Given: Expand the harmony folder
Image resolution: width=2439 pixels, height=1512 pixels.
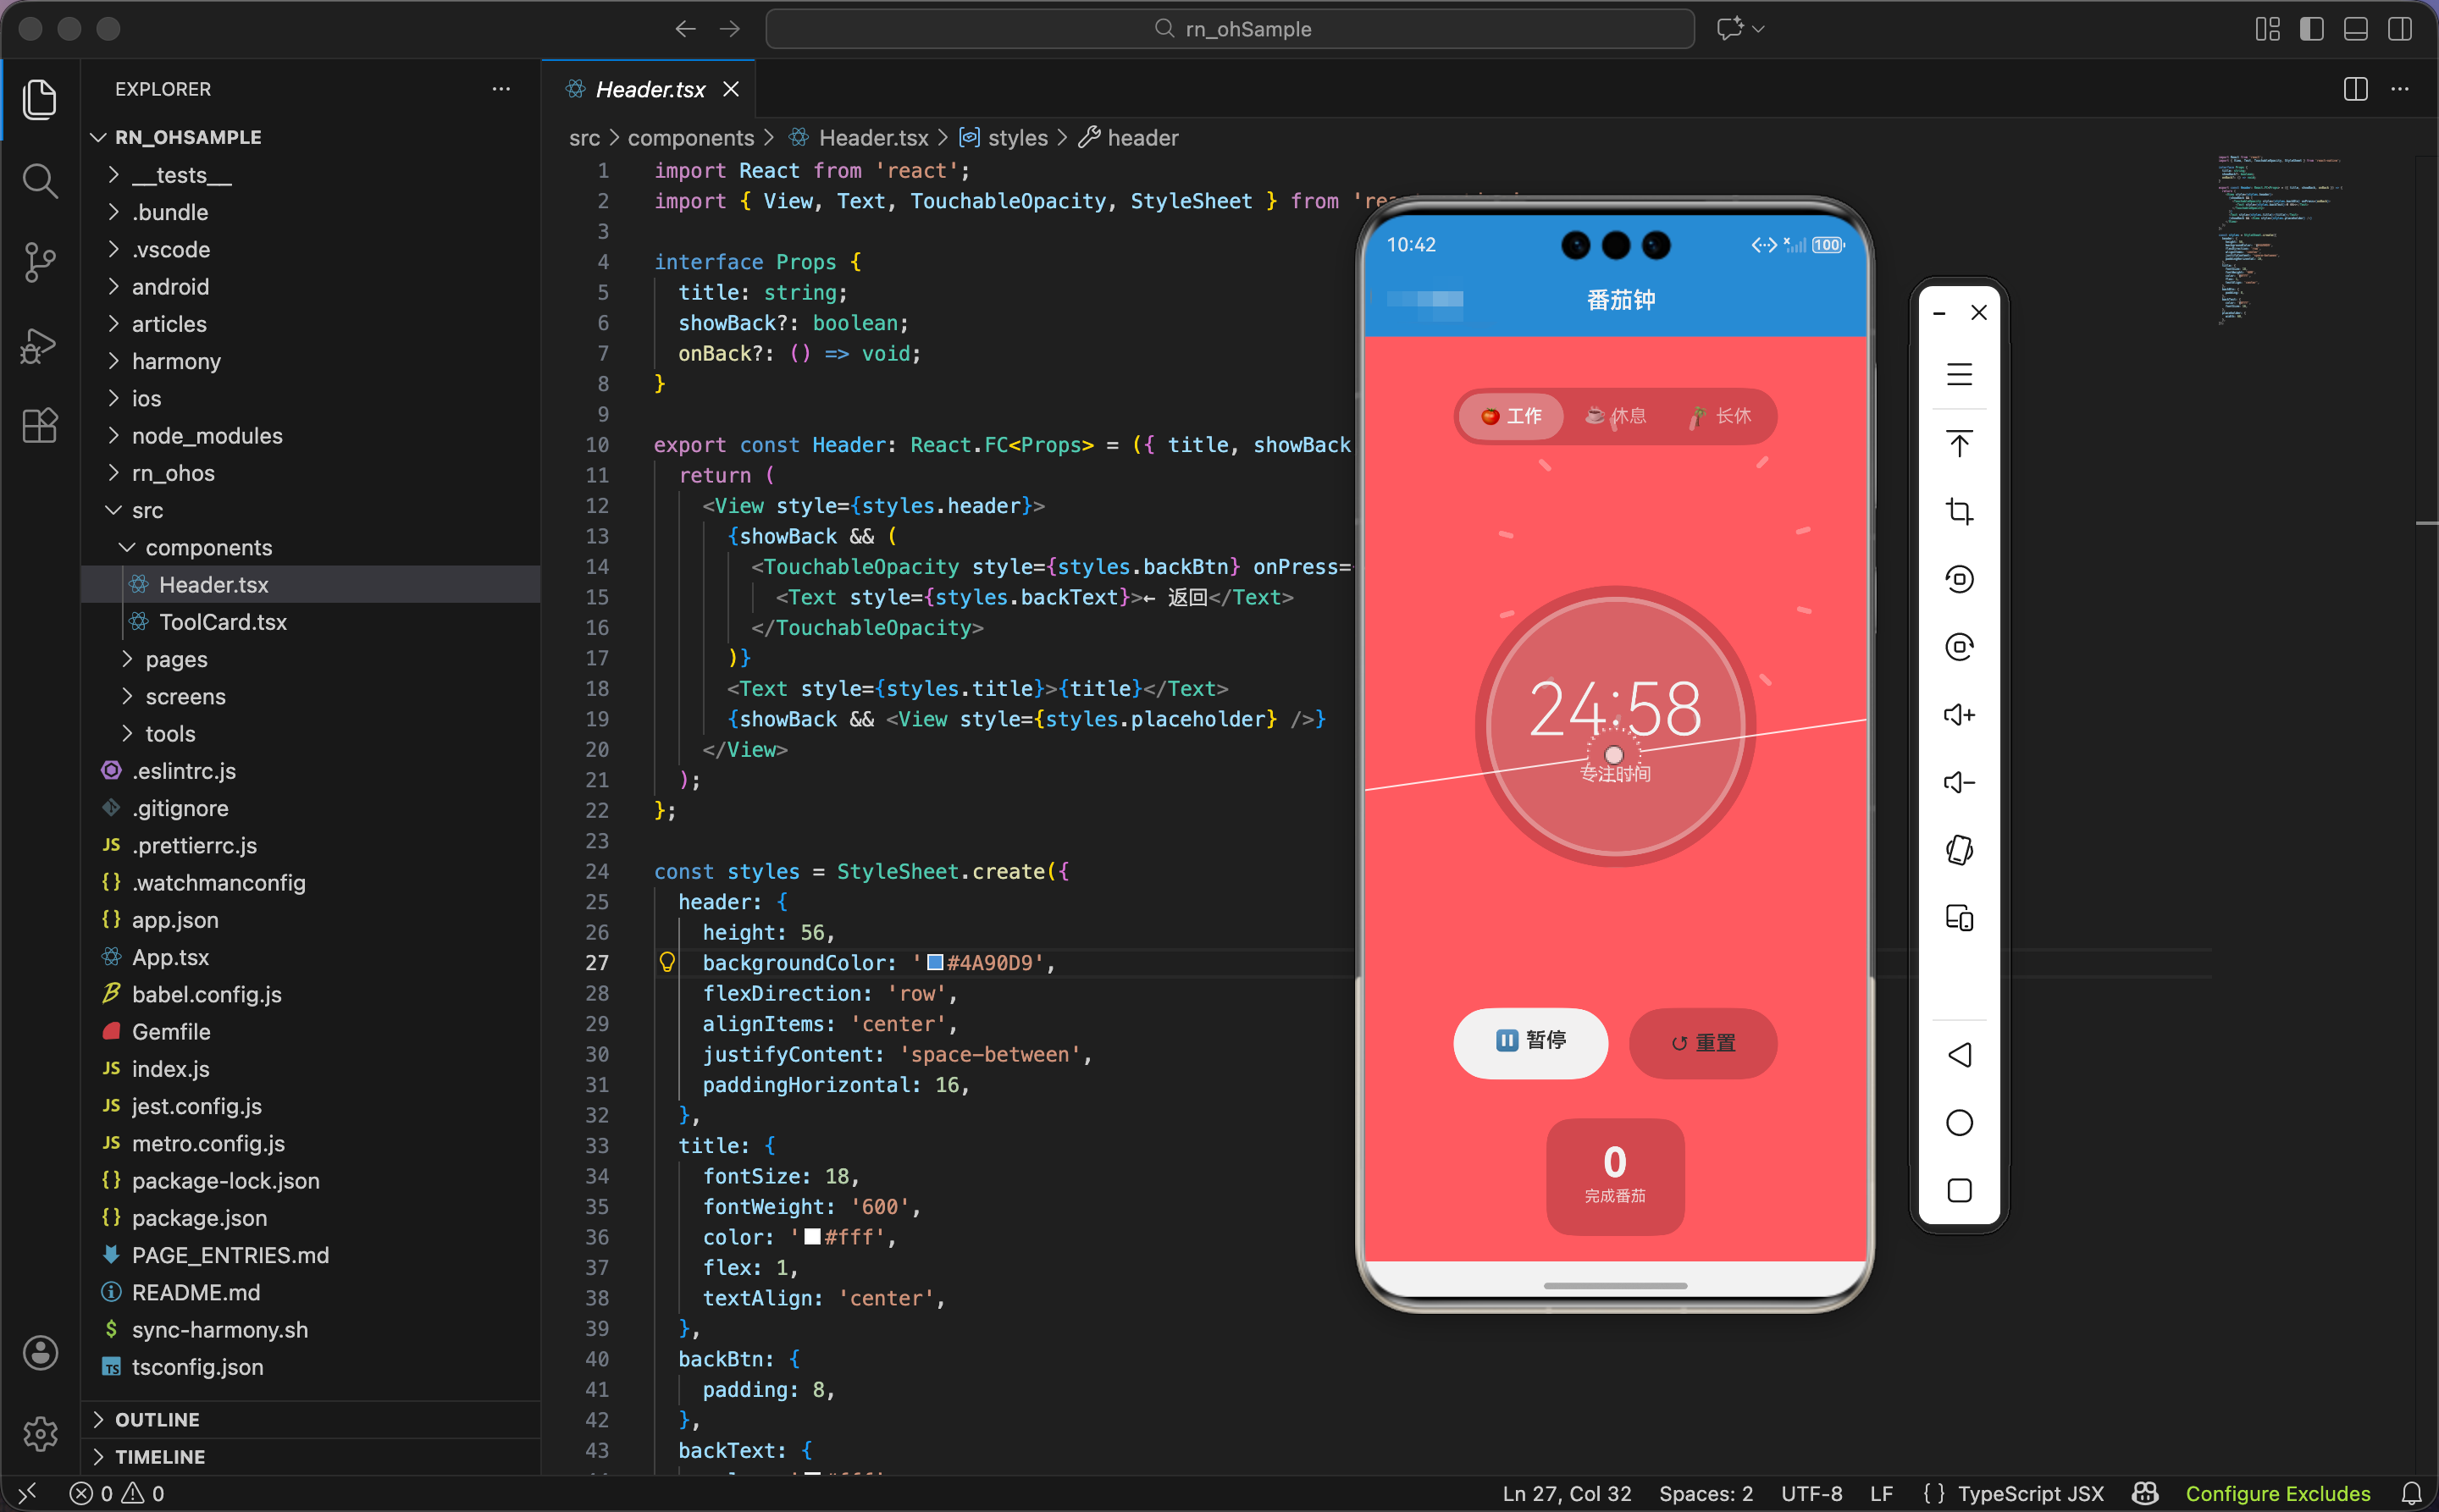Looking at the screenshot, I should pyautogui.click(x=176, y=361).
